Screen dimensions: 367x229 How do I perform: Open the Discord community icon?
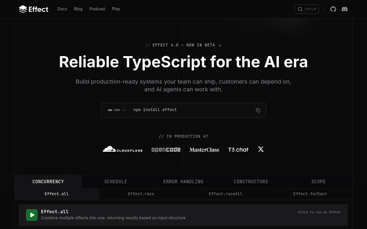tap(345, 9)
